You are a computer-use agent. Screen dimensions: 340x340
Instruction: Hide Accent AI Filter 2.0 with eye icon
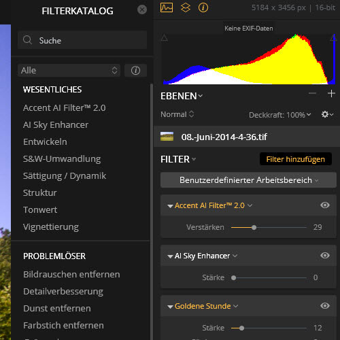pos(325,205)
